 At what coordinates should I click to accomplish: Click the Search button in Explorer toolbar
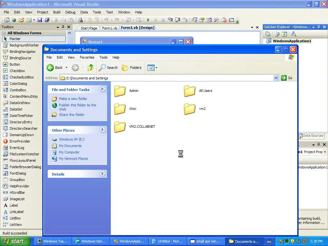click(x=108, y=68)
